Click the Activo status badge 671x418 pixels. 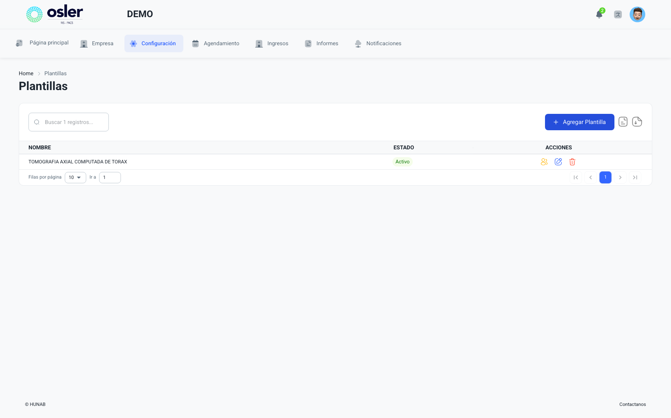tap(403, 162)
